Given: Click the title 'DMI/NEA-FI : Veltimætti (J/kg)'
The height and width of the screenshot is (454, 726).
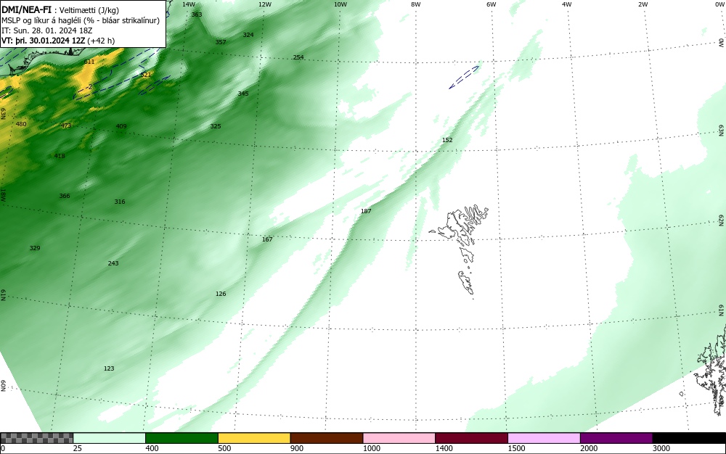Looking at the screenshot, I should point(60,10).
